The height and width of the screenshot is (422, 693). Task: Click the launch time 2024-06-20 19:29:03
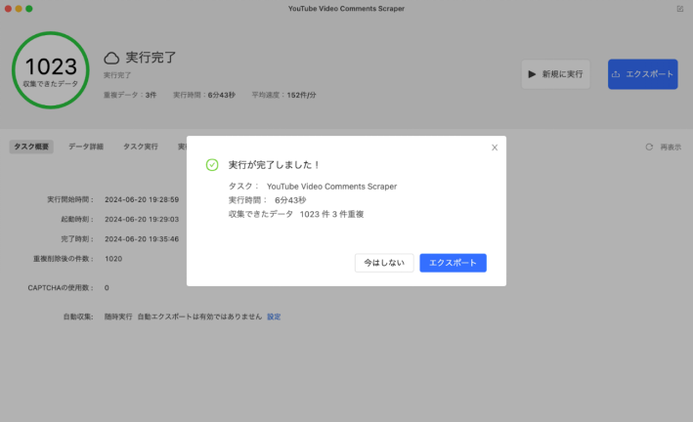coord(142,219)
